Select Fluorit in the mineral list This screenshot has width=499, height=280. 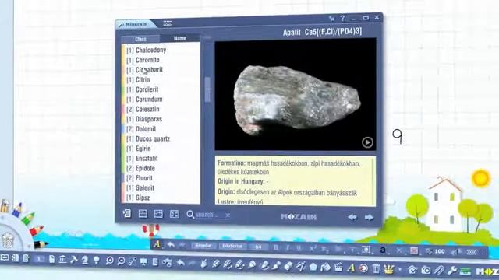140,178
